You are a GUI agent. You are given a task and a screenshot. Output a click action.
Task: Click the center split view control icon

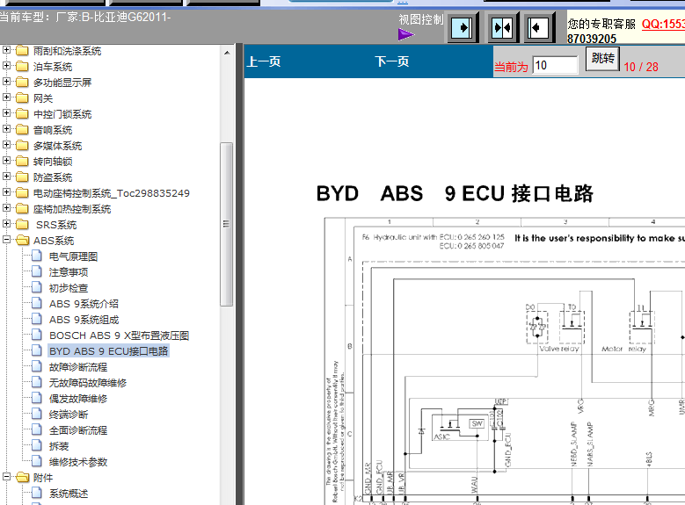click(502, 28)
